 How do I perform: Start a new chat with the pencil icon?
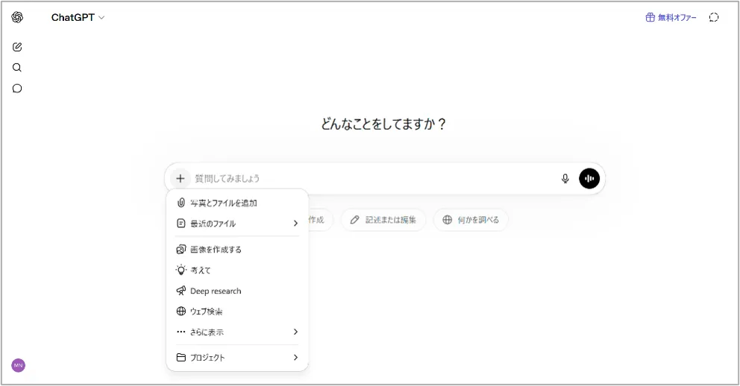17,47
